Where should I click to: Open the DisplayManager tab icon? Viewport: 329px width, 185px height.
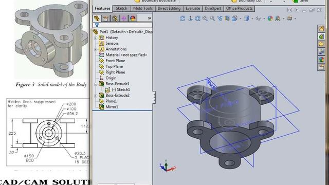[133, 18]
